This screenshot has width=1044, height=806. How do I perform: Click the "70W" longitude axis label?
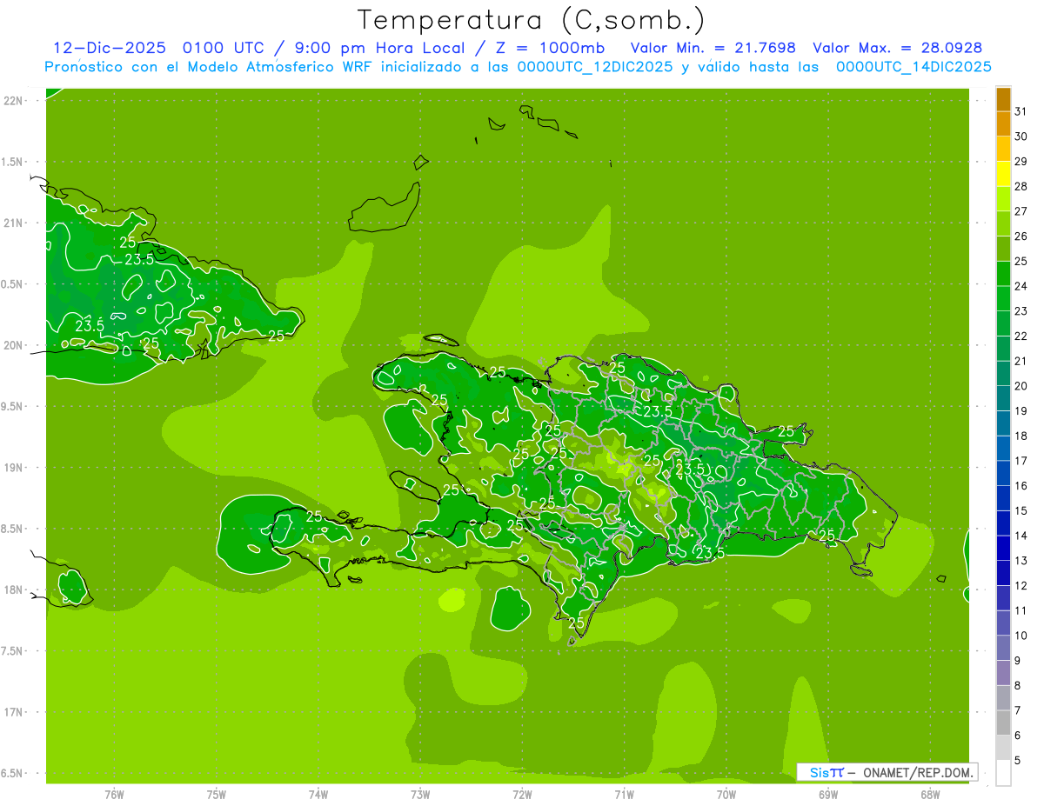click(726, 795)
